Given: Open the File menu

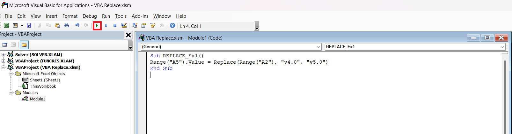Looking at the screenshot, I should 8,16.
